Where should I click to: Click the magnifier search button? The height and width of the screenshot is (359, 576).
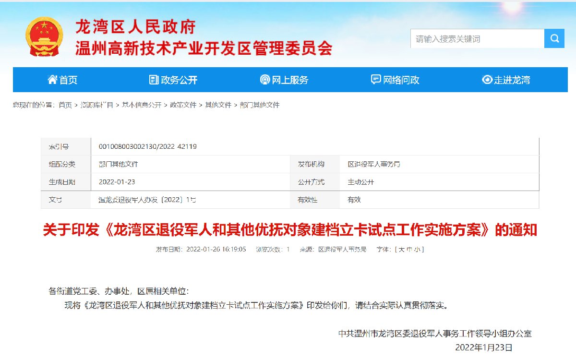[554, 38]
